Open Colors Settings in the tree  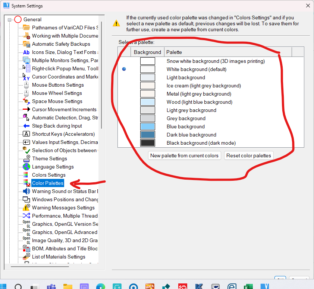click(x=48, y=175)
